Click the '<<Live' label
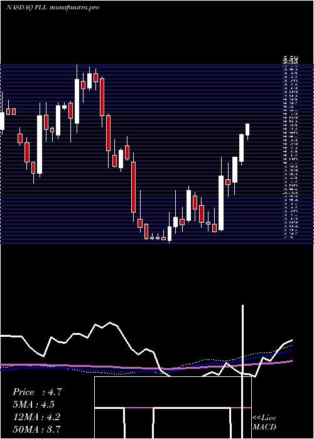Image resolution: width=314 pixels, height=439 pixels. pyautogui.click(x=264, y=418)
